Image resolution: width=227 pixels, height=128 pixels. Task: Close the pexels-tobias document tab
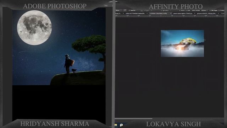pos(195,14)
